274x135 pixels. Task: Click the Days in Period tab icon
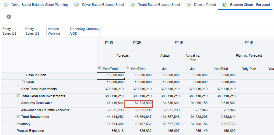pyautogui.click(x=189, y=5)
